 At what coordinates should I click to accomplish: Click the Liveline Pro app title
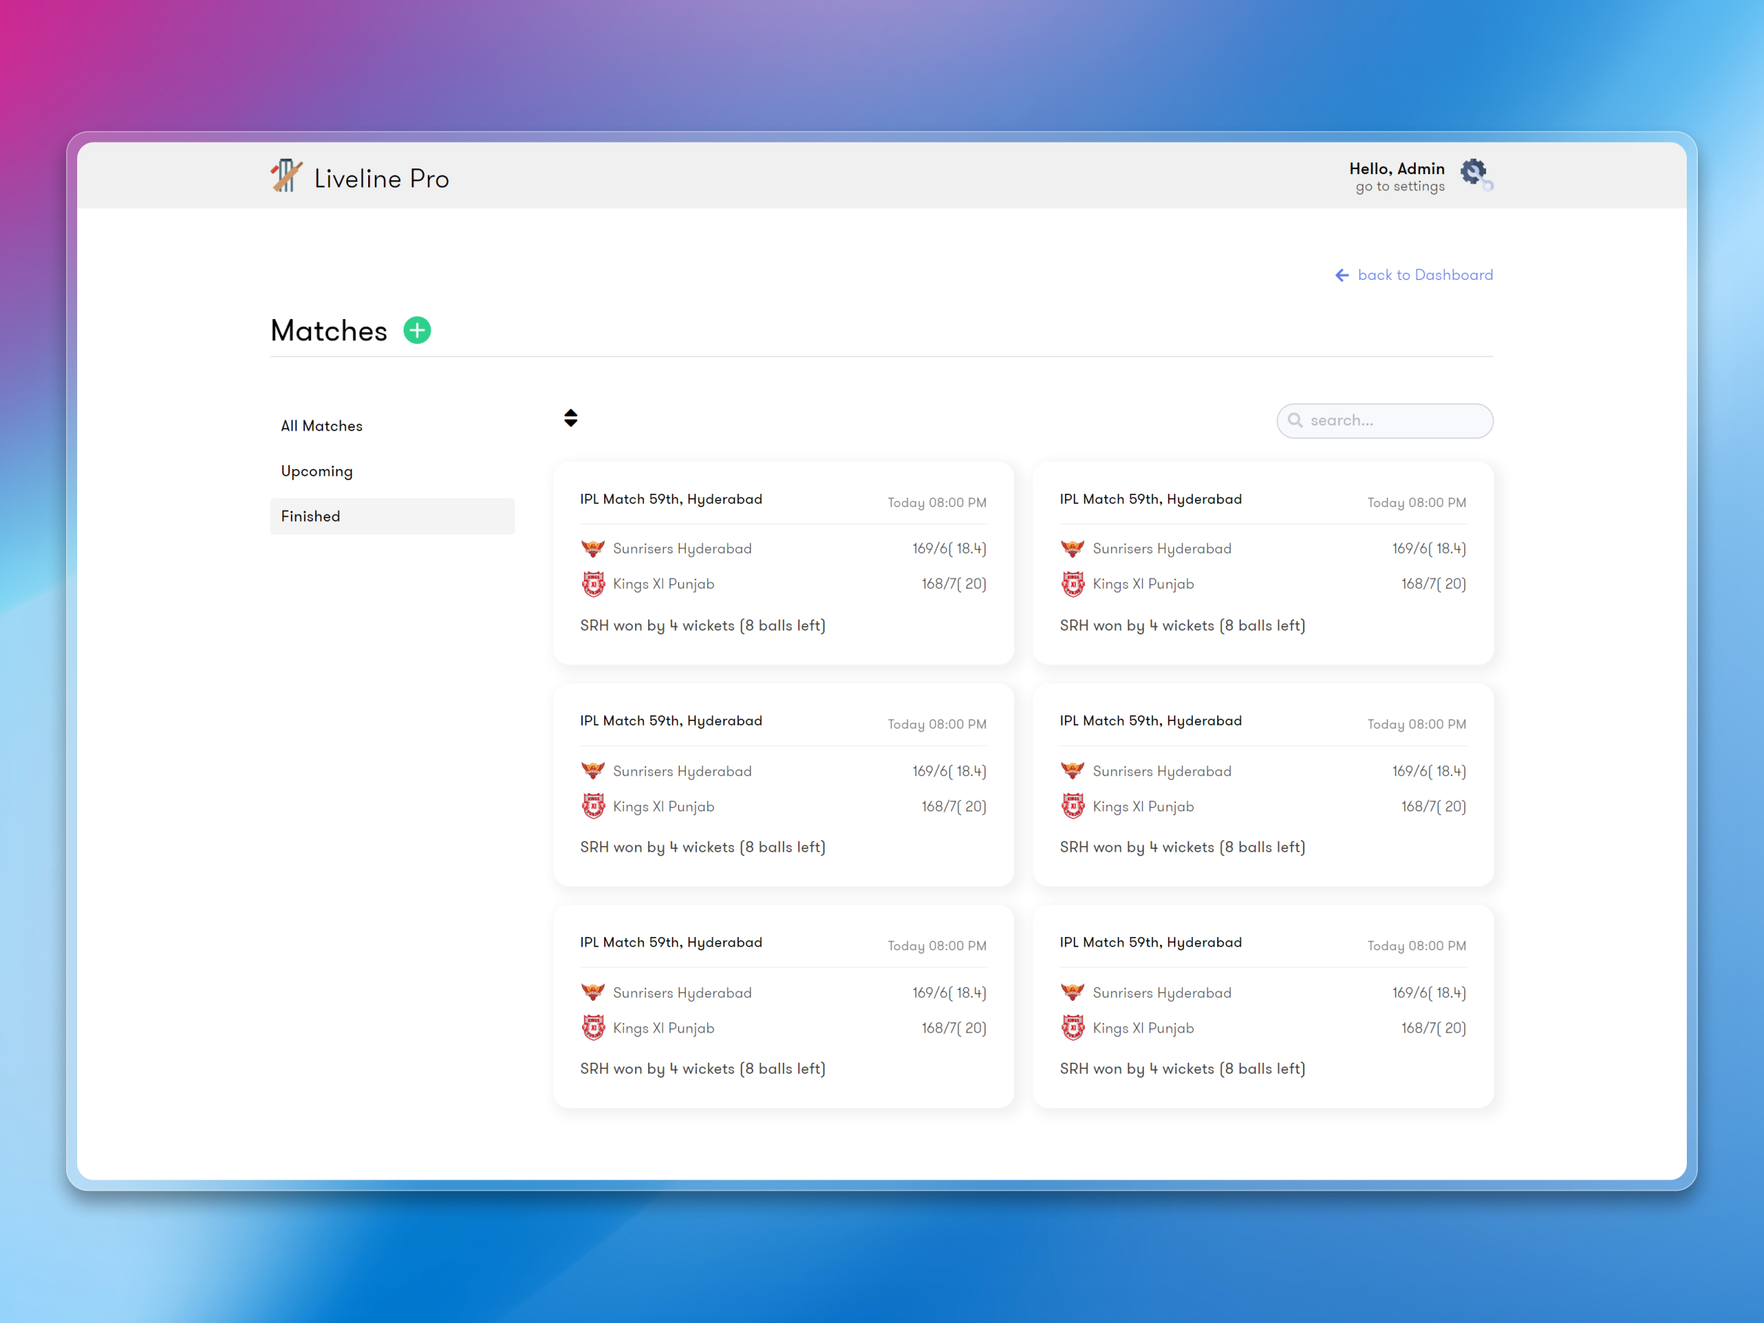coord(381,179)
